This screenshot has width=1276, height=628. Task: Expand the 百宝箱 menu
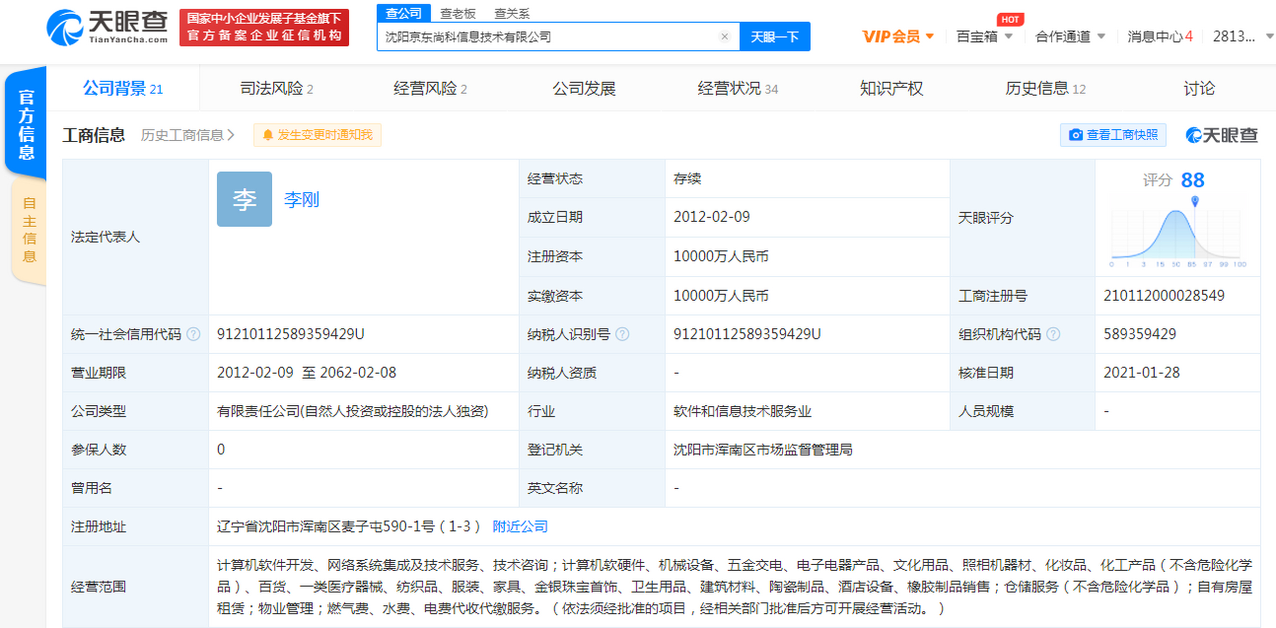tap(984, 37)
